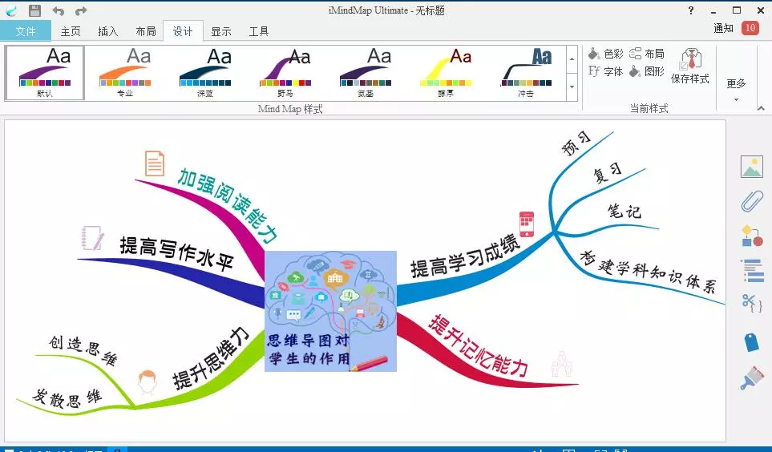Open the iMindMap application logo menu
772x452 pixels.
[x=11, y=11]
